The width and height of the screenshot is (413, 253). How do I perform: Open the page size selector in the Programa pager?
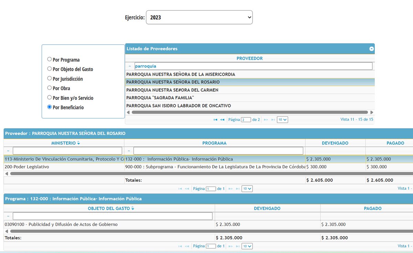[247, 246]
